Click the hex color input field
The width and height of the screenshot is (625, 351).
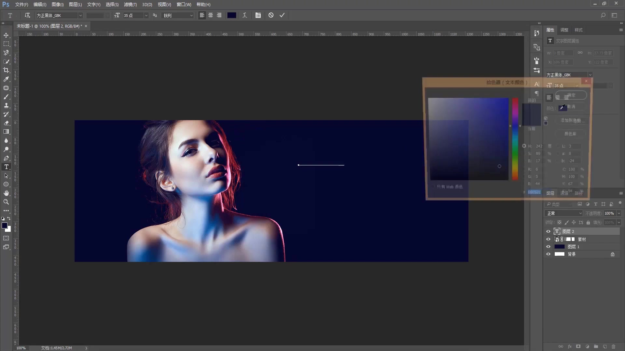pos(534,192)
